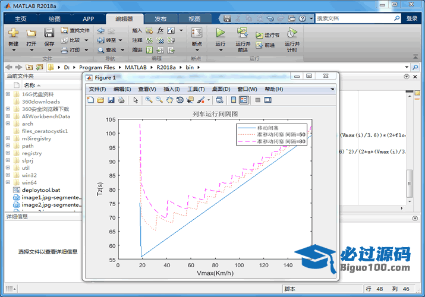Open the Run button dropdown arrow
Viewport: 425px width, 297px height.
[221, 50]
